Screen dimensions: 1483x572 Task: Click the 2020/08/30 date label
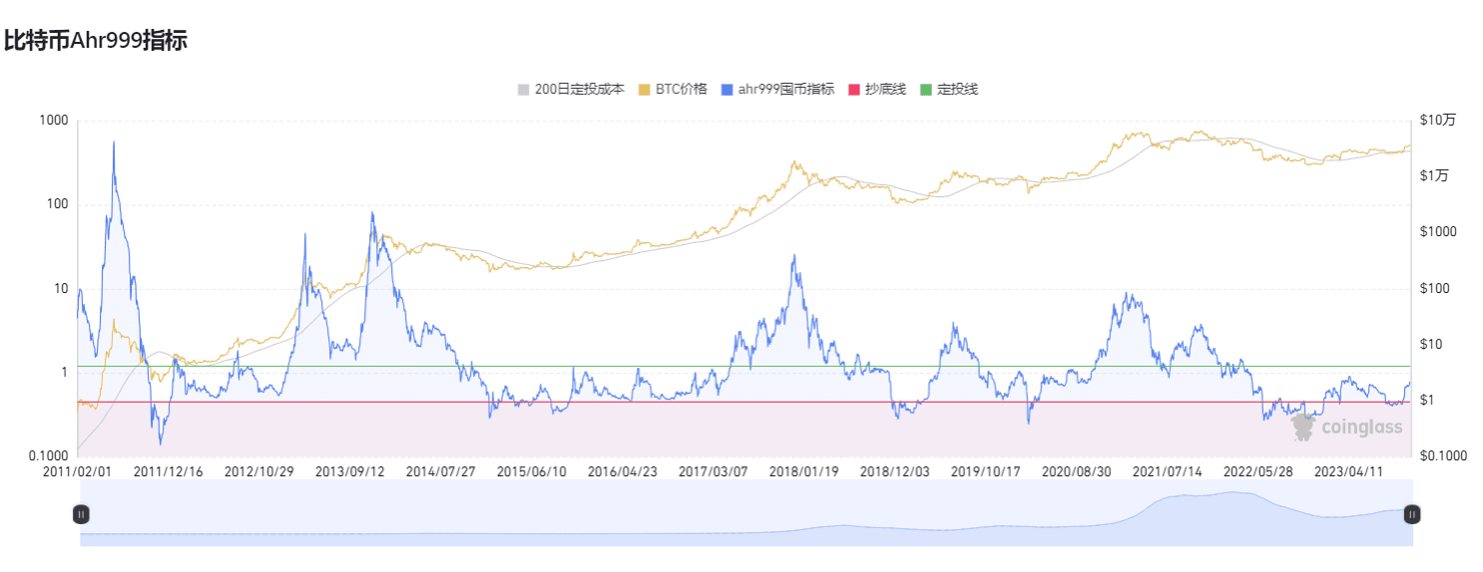[1077, 471]
